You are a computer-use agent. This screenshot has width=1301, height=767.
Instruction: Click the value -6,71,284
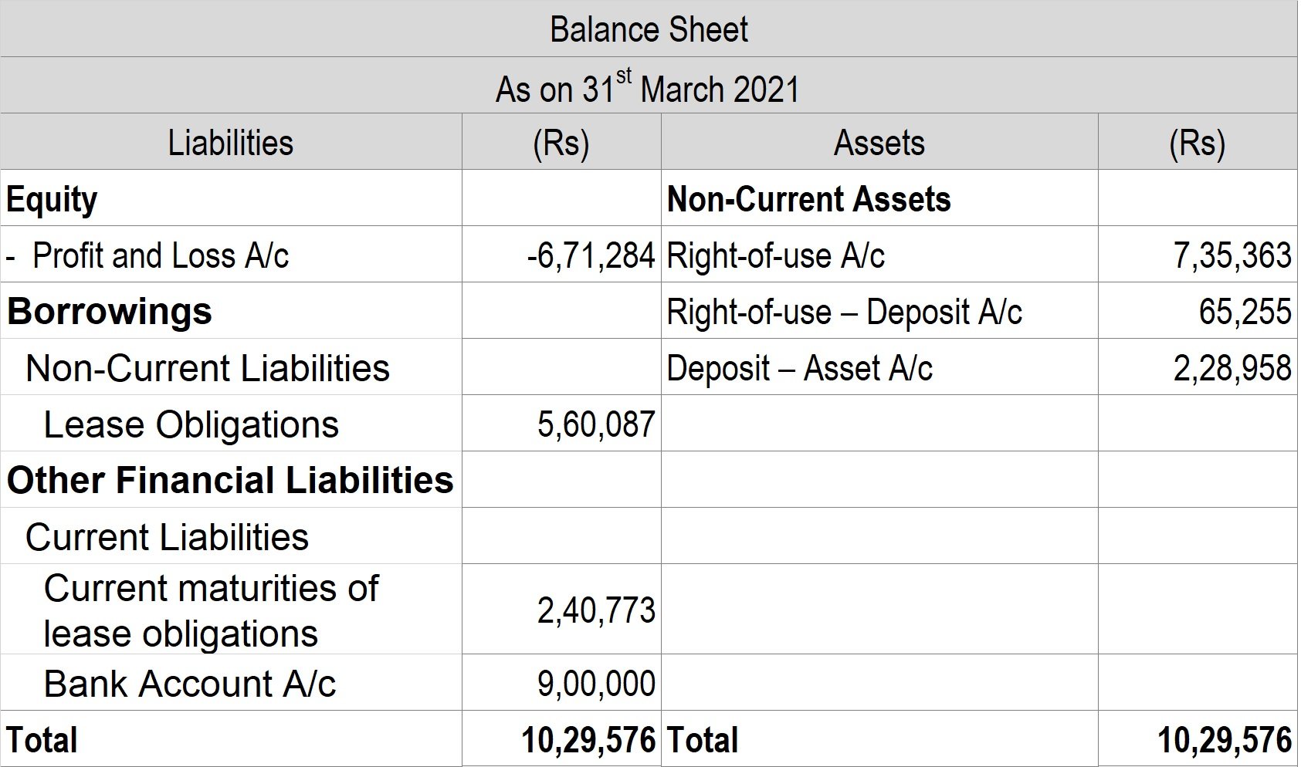(592, 255)
